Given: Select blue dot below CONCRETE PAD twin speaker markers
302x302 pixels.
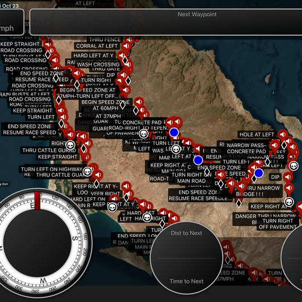Looking at the screenshot, I should [x=174, y=133].
